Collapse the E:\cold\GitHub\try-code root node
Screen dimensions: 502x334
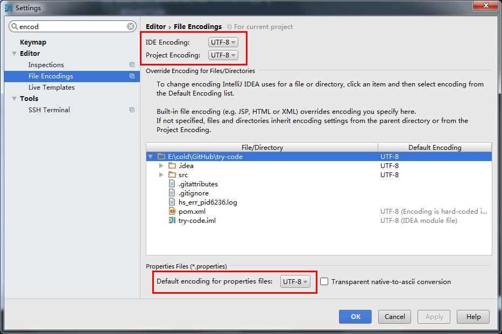pos(151,157)
